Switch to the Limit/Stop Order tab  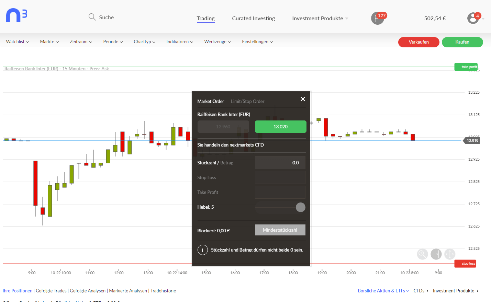click(x=248, y=101)
